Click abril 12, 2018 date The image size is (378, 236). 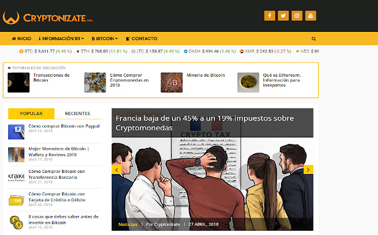41,131
